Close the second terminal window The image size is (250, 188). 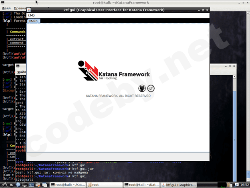[234, 66]
